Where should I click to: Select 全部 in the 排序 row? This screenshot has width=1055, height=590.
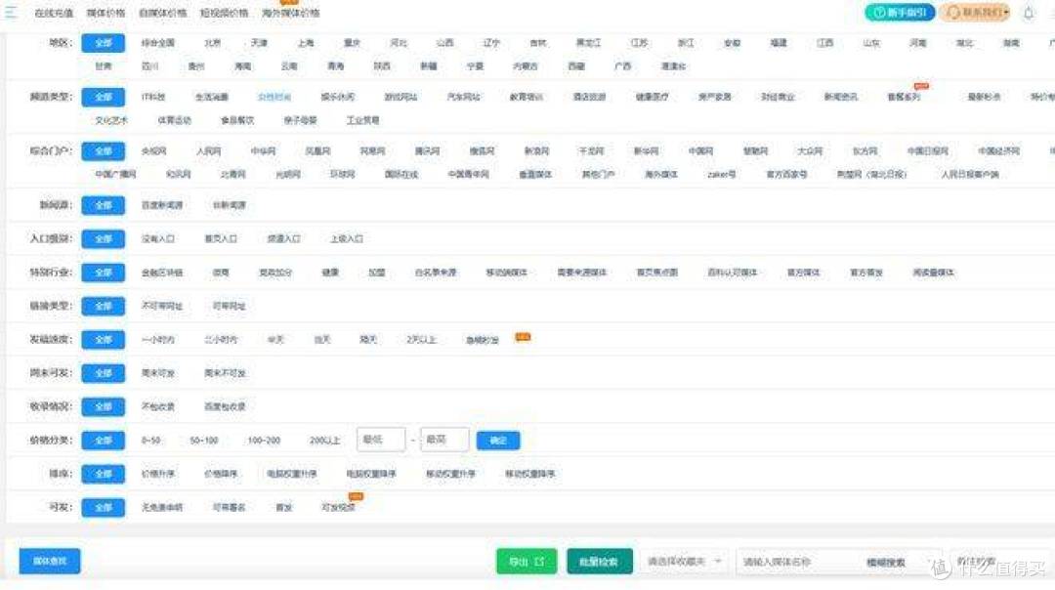tap(103, 474)
